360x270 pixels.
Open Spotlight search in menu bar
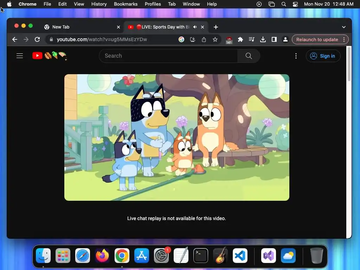point(284,4)
